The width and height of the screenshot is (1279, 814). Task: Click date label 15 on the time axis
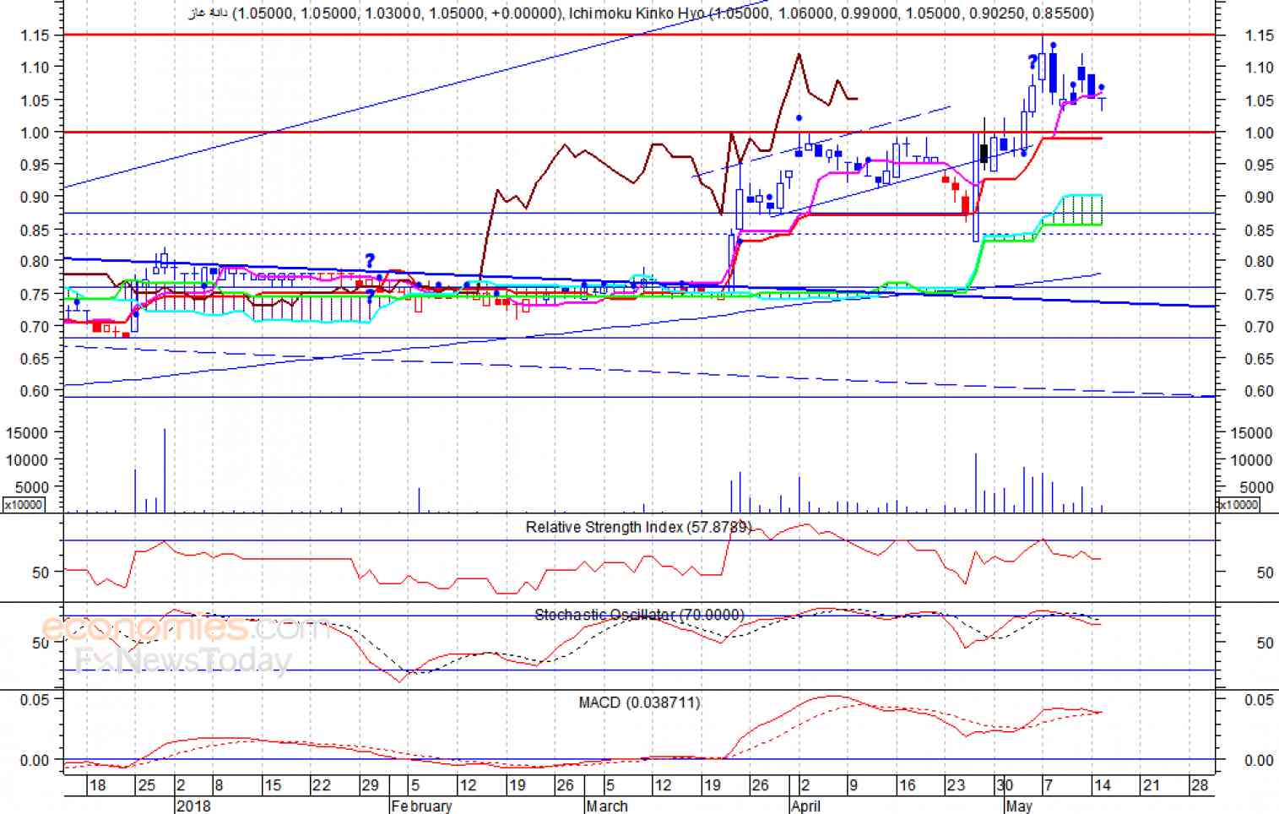point(272,785)
